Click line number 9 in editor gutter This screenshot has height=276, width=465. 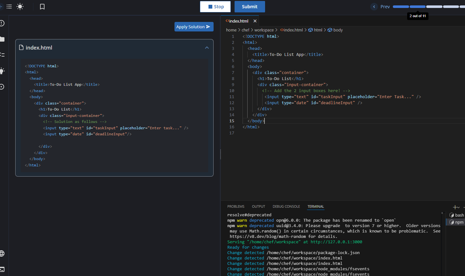pyautogui.click(x=233, y=84)
